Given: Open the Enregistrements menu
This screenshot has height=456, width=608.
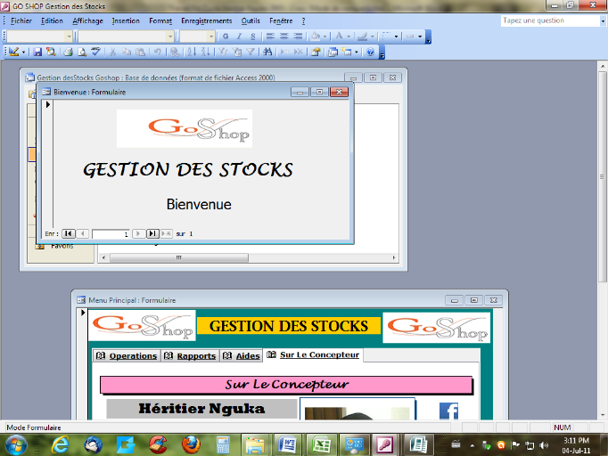Looking at the screenshot, I should click(x=206, y=20).
